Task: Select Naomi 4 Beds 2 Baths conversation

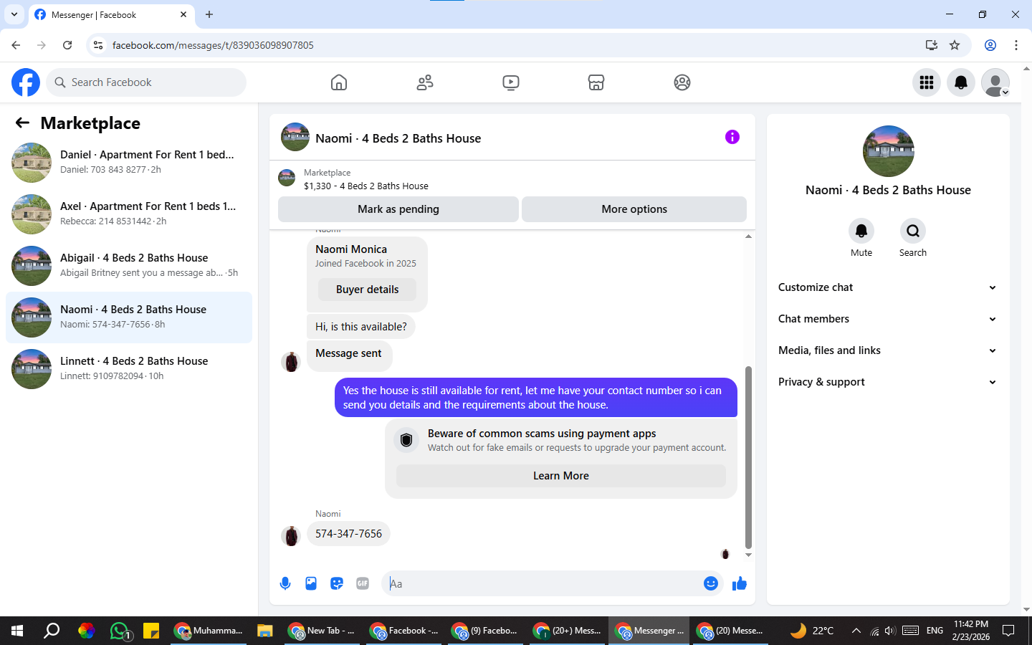Action: point(129,317)
